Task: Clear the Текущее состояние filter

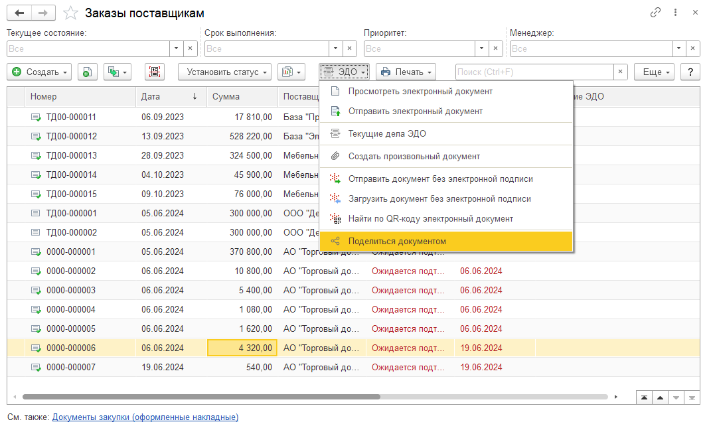Action: pyautogui.click(x=190, y=48)
